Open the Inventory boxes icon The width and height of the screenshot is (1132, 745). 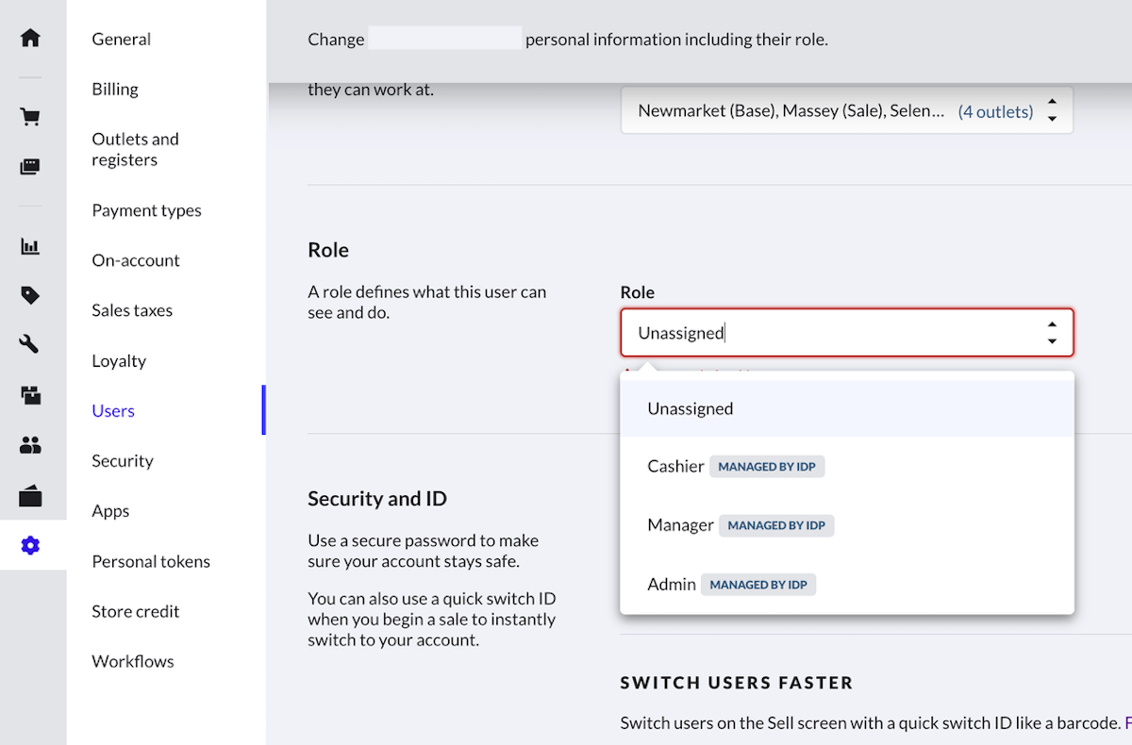(30, 395)
